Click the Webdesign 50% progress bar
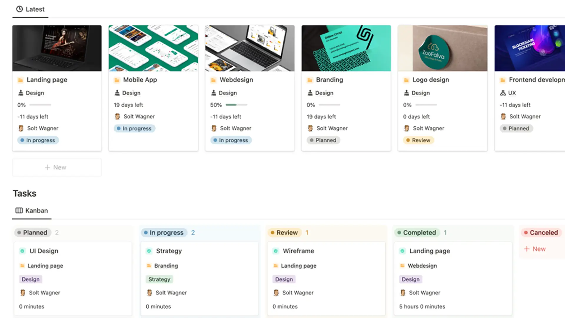565x318 pixels. click(x=237, y=105)
